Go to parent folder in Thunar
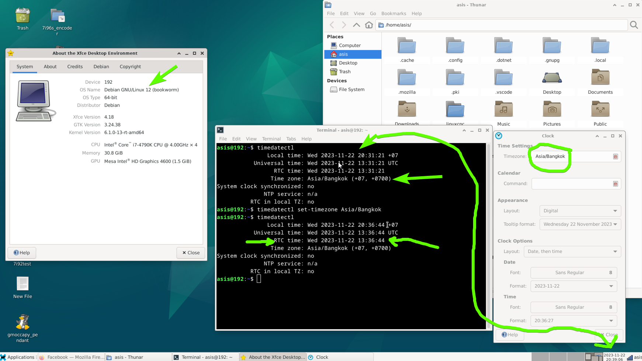 356,25
